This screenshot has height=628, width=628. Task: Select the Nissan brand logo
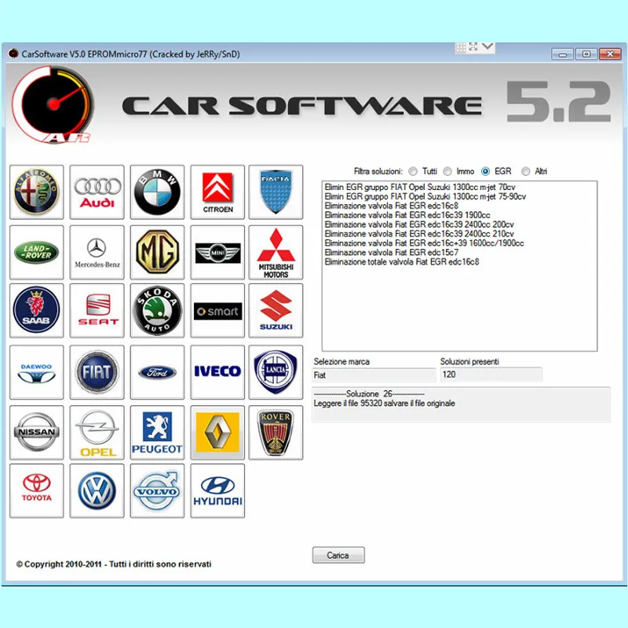(x=36, y=433)
